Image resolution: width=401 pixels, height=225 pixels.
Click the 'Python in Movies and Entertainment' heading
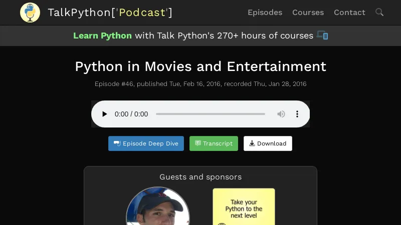(x=200, y=66)
